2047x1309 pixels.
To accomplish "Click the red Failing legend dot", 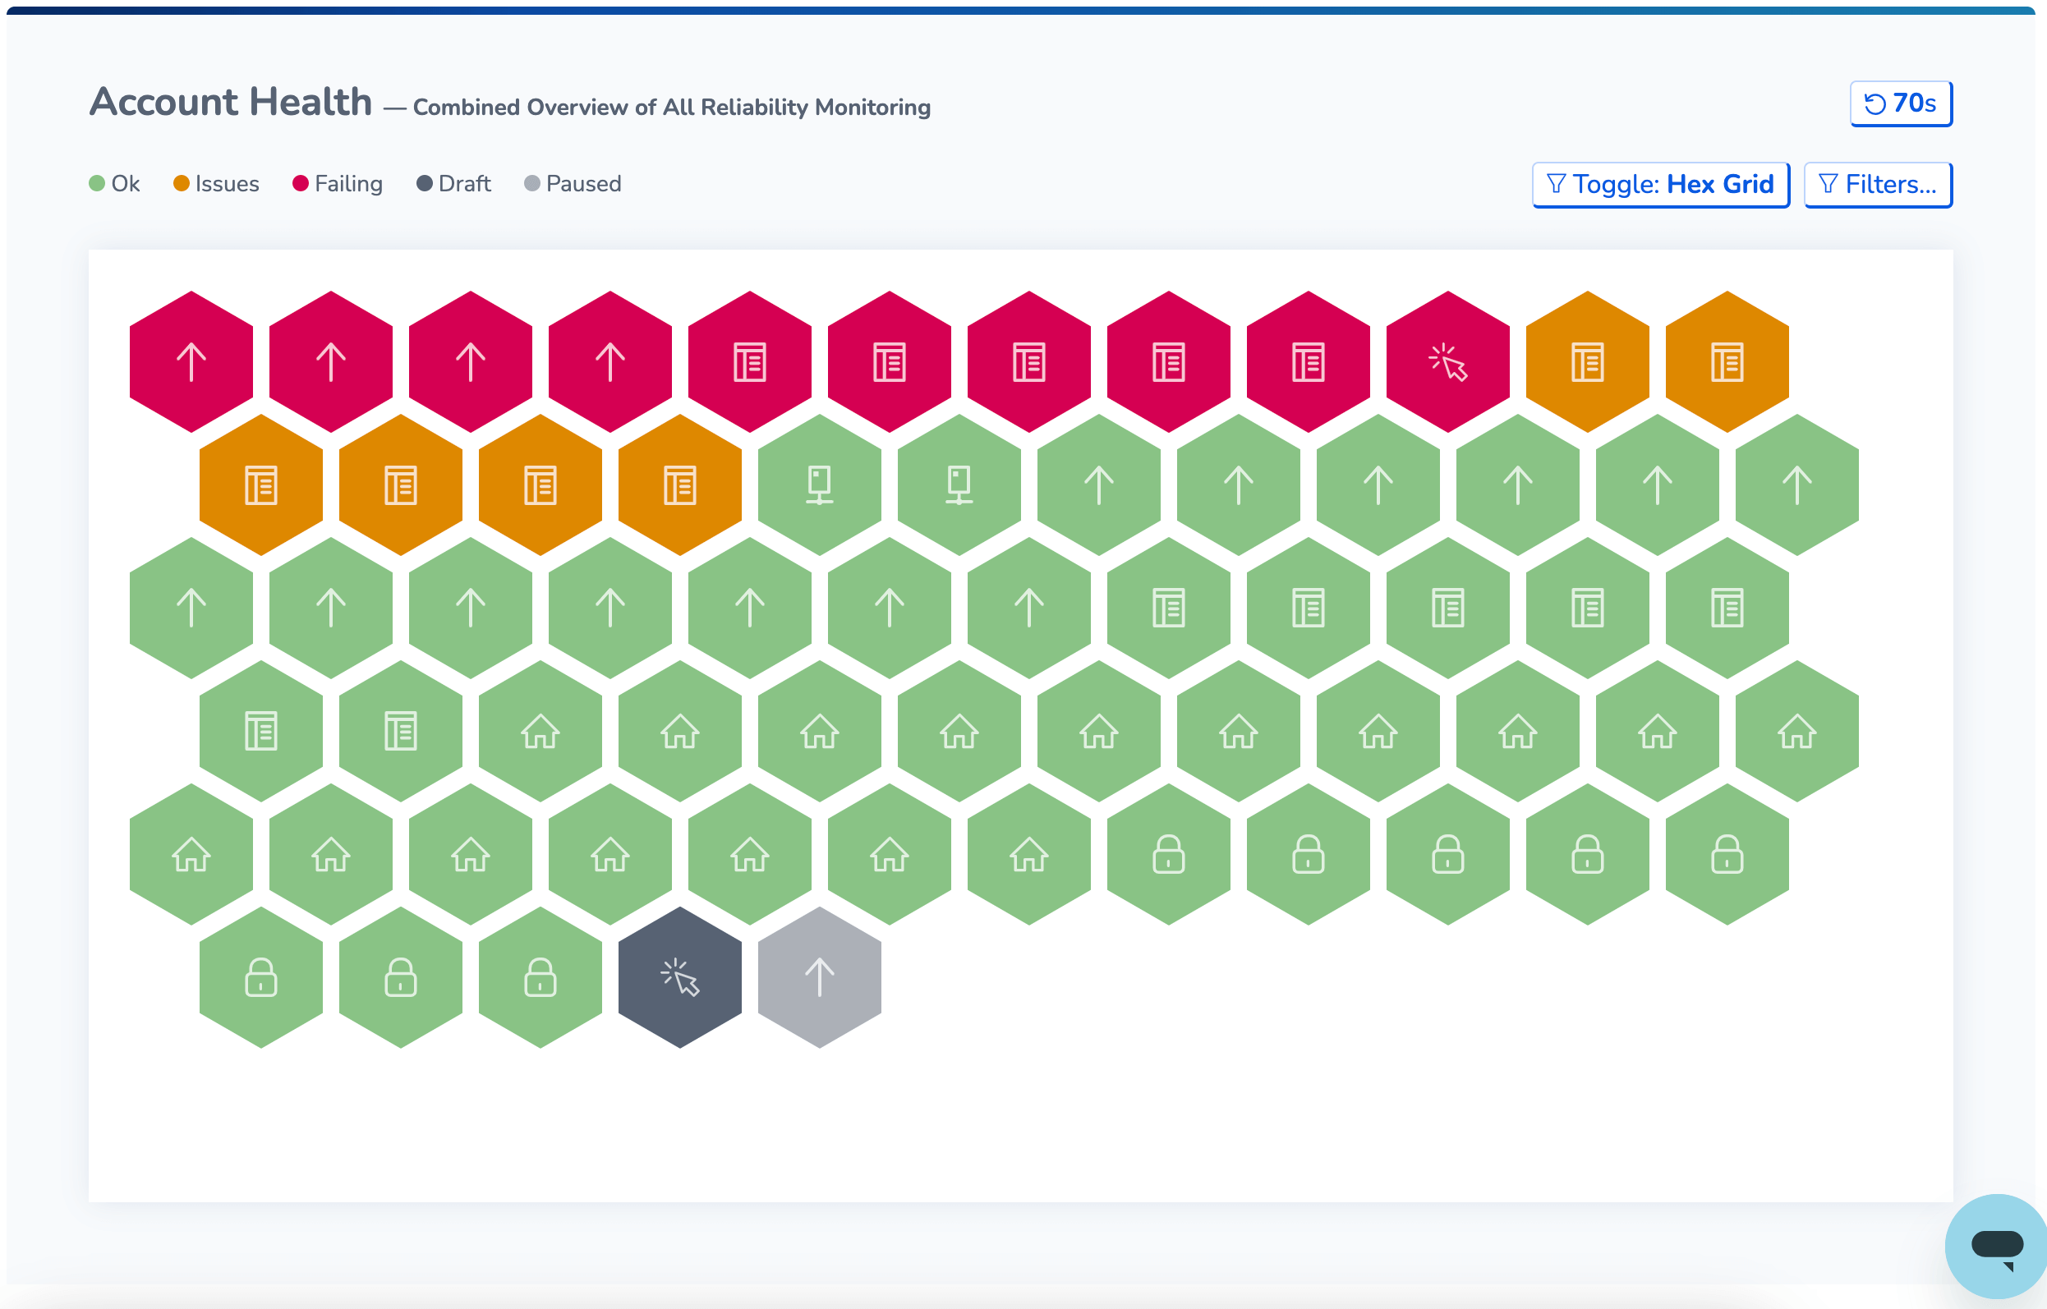I will click(300, 184).
